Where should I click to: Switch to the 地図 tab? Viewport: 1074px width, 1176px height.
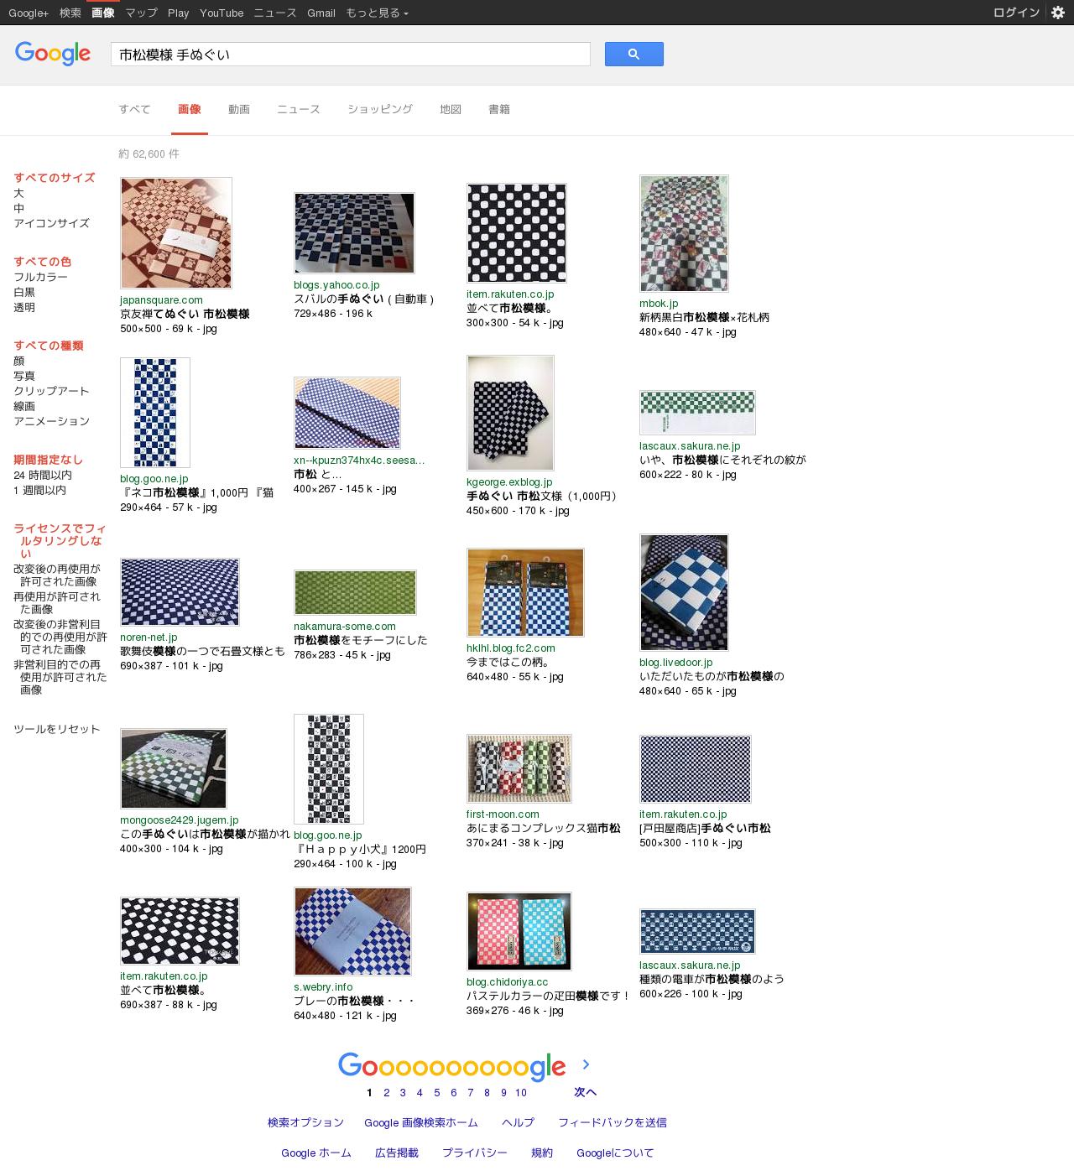point(450,109)
